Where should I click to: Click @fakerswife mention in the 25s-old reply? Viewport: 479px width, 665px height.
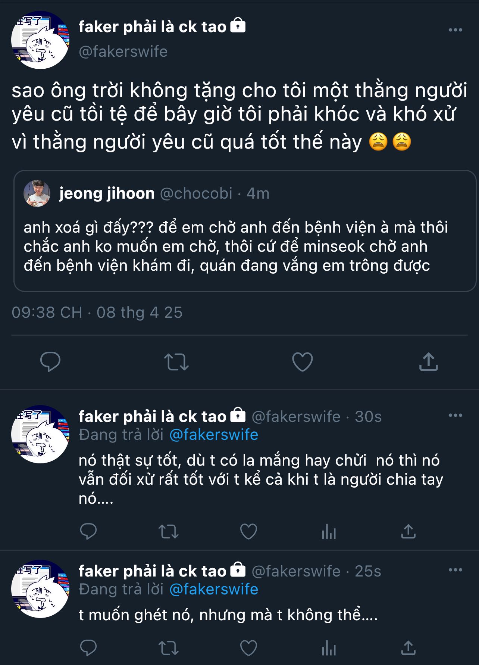tap(214, 589)
